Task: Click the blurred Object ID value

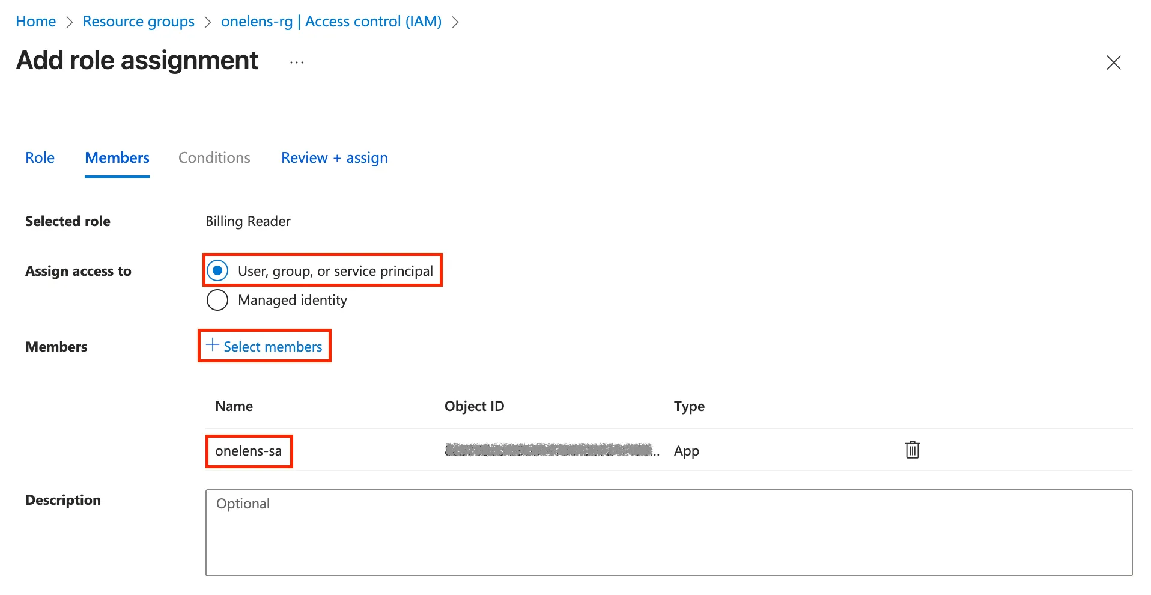Action: (550, 450)
